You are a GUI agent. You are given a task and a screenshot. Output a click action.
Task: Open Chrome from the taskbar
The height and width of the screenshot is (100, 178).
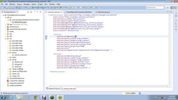coord(36,97)
